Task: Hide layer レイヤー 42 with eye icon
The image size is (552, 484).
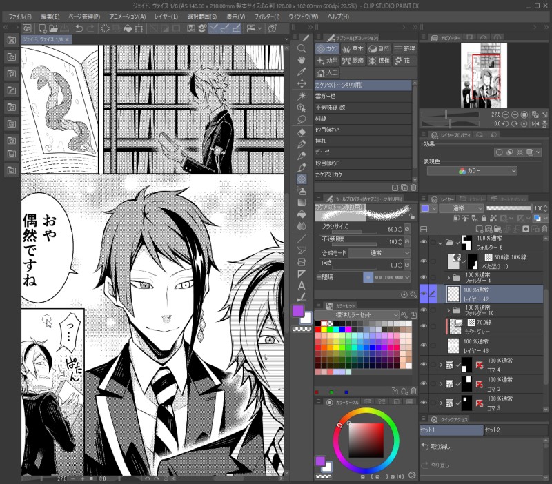Action: (x=424, y=294)
